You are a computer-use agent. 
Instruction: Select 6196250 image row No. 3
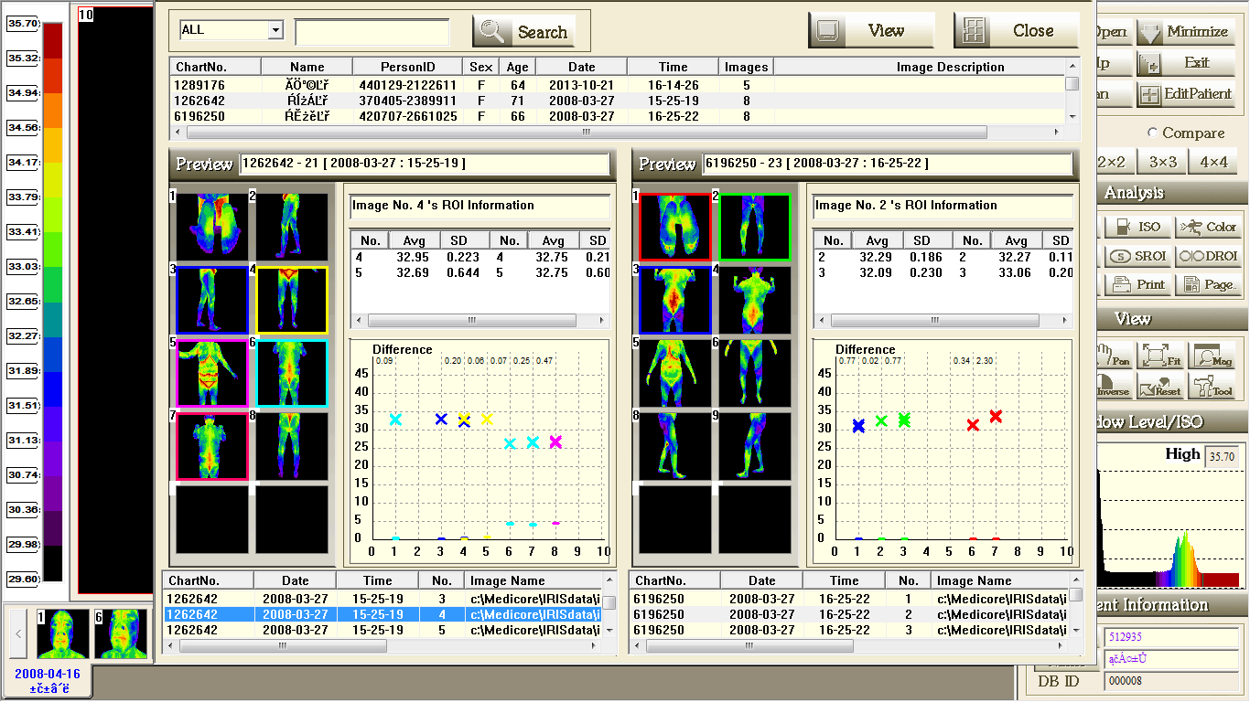[x=850, y=630]
